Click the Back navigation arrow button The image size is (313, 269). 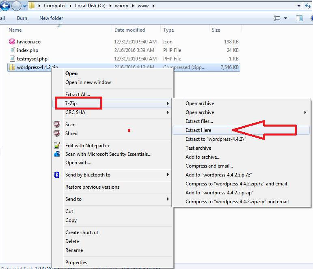pyautogui.click(x=5, y=6)
